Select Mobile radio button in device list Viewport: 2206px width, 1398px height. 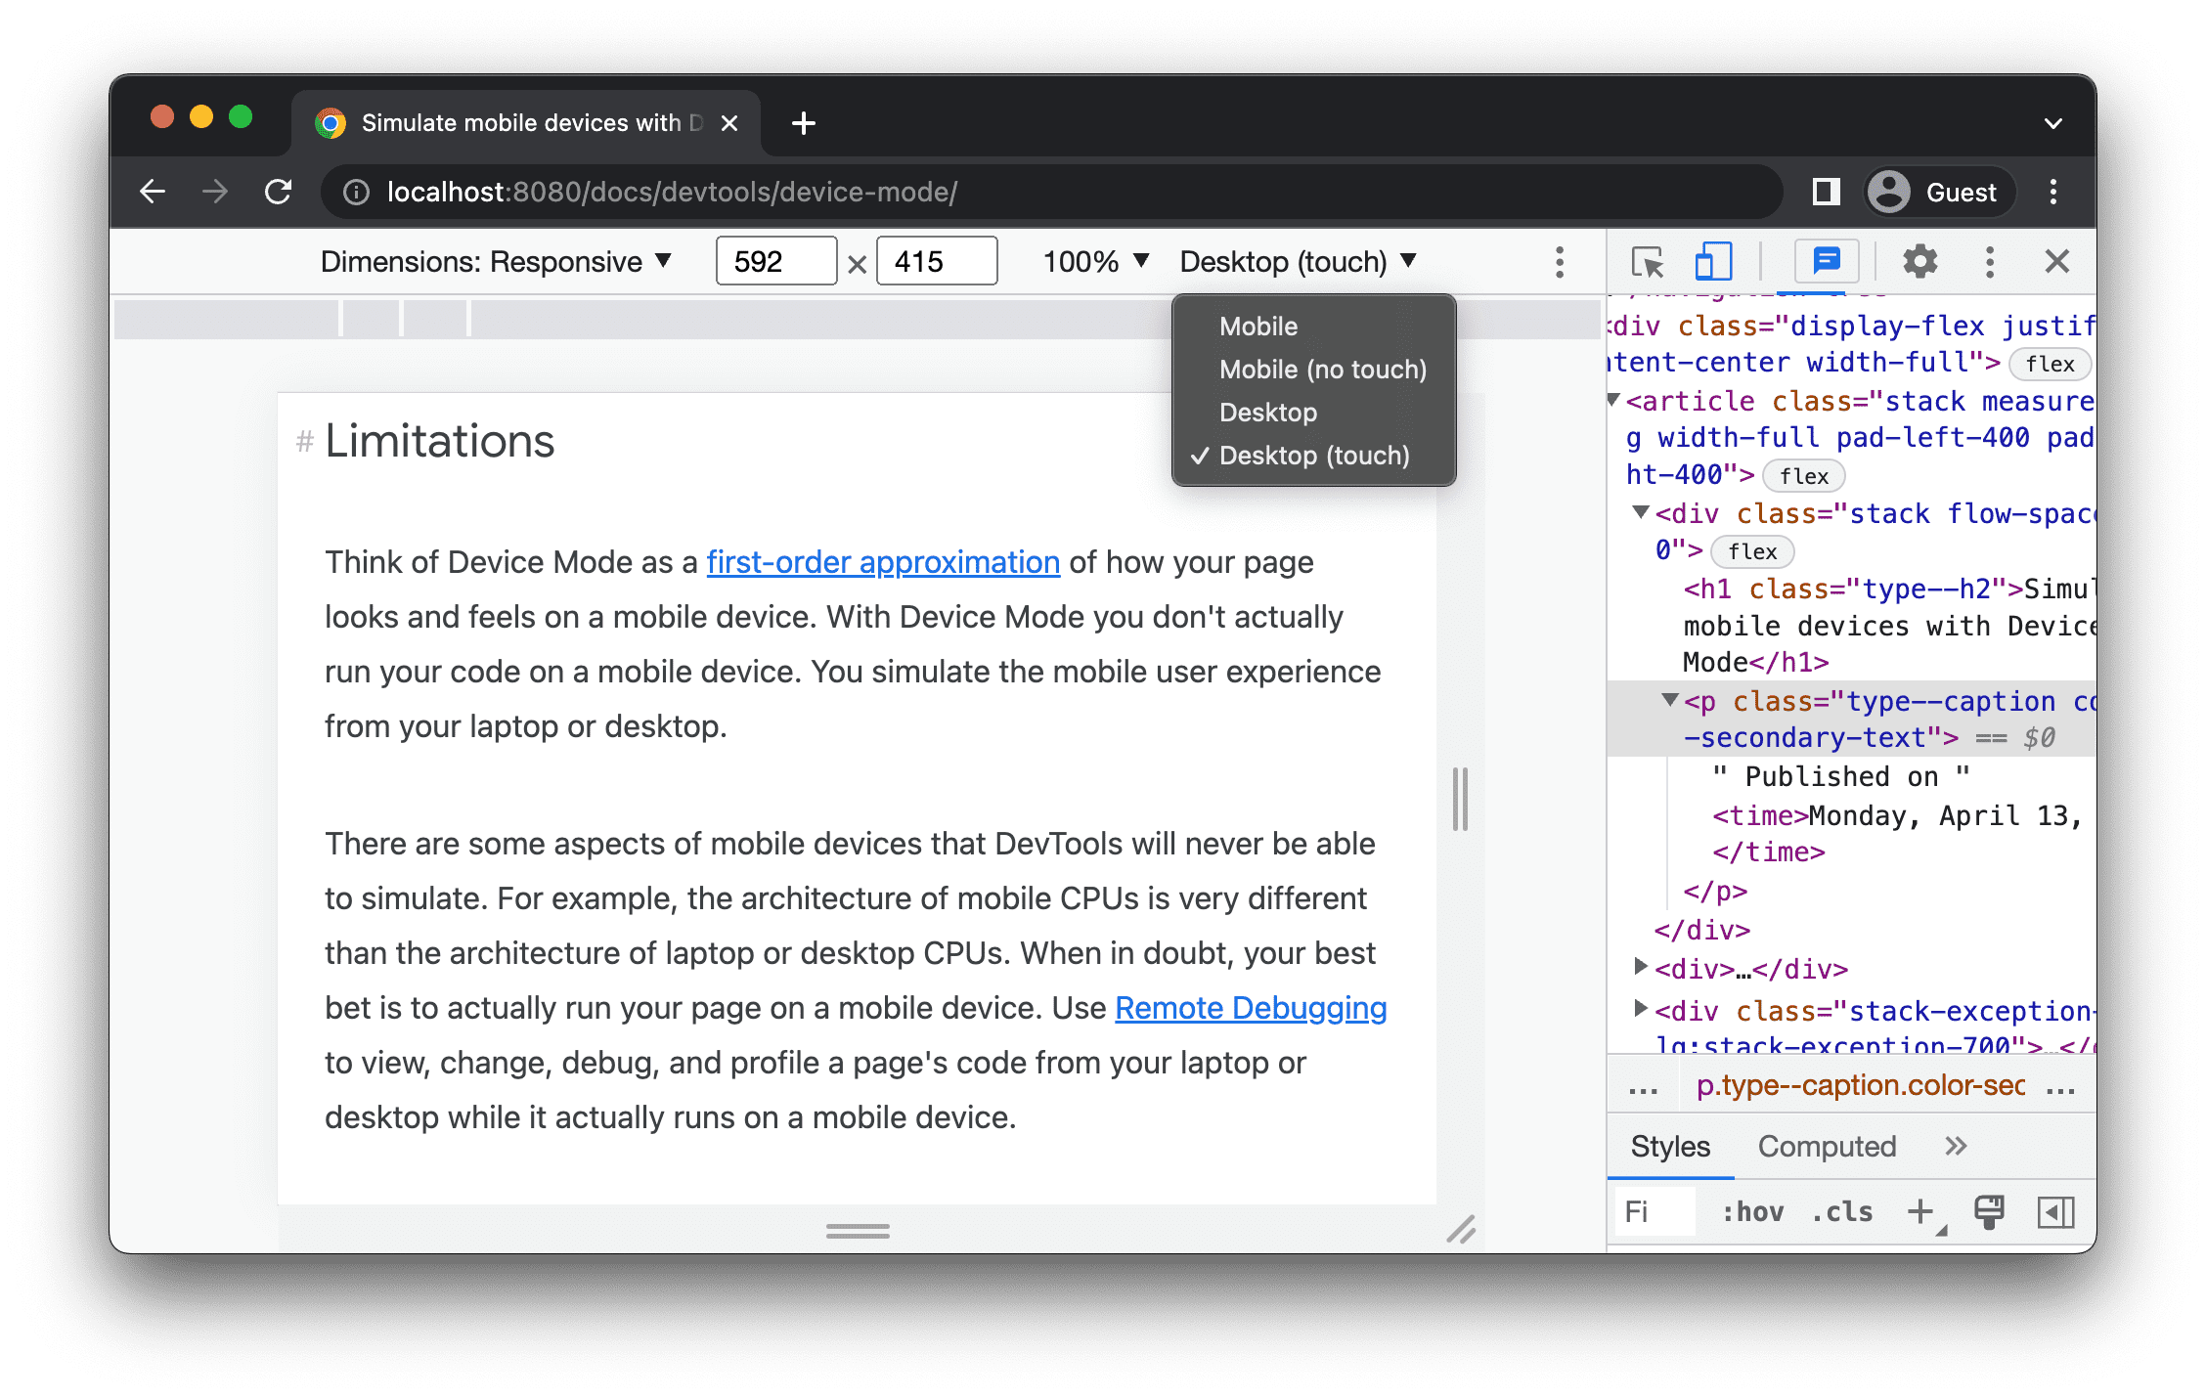[x=1257, y=327]
